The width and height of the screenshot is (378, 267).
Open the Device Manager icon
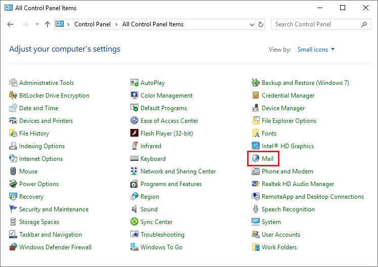pos(256,108)
